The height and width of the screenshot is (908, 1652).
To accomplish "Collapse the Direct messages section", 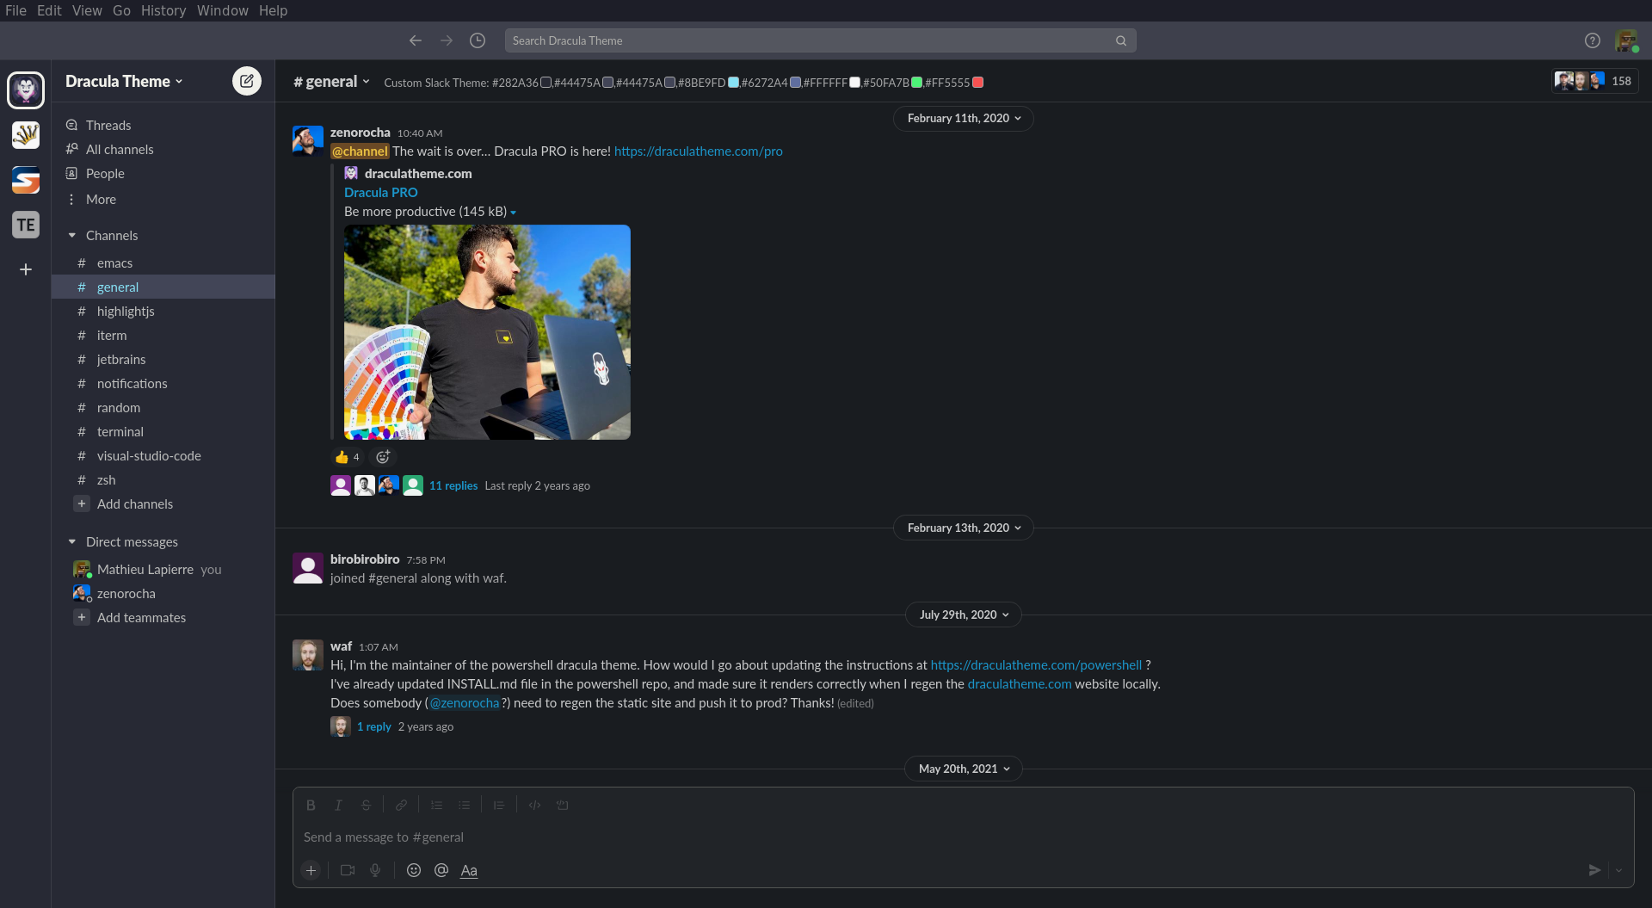I will point(72,541).
